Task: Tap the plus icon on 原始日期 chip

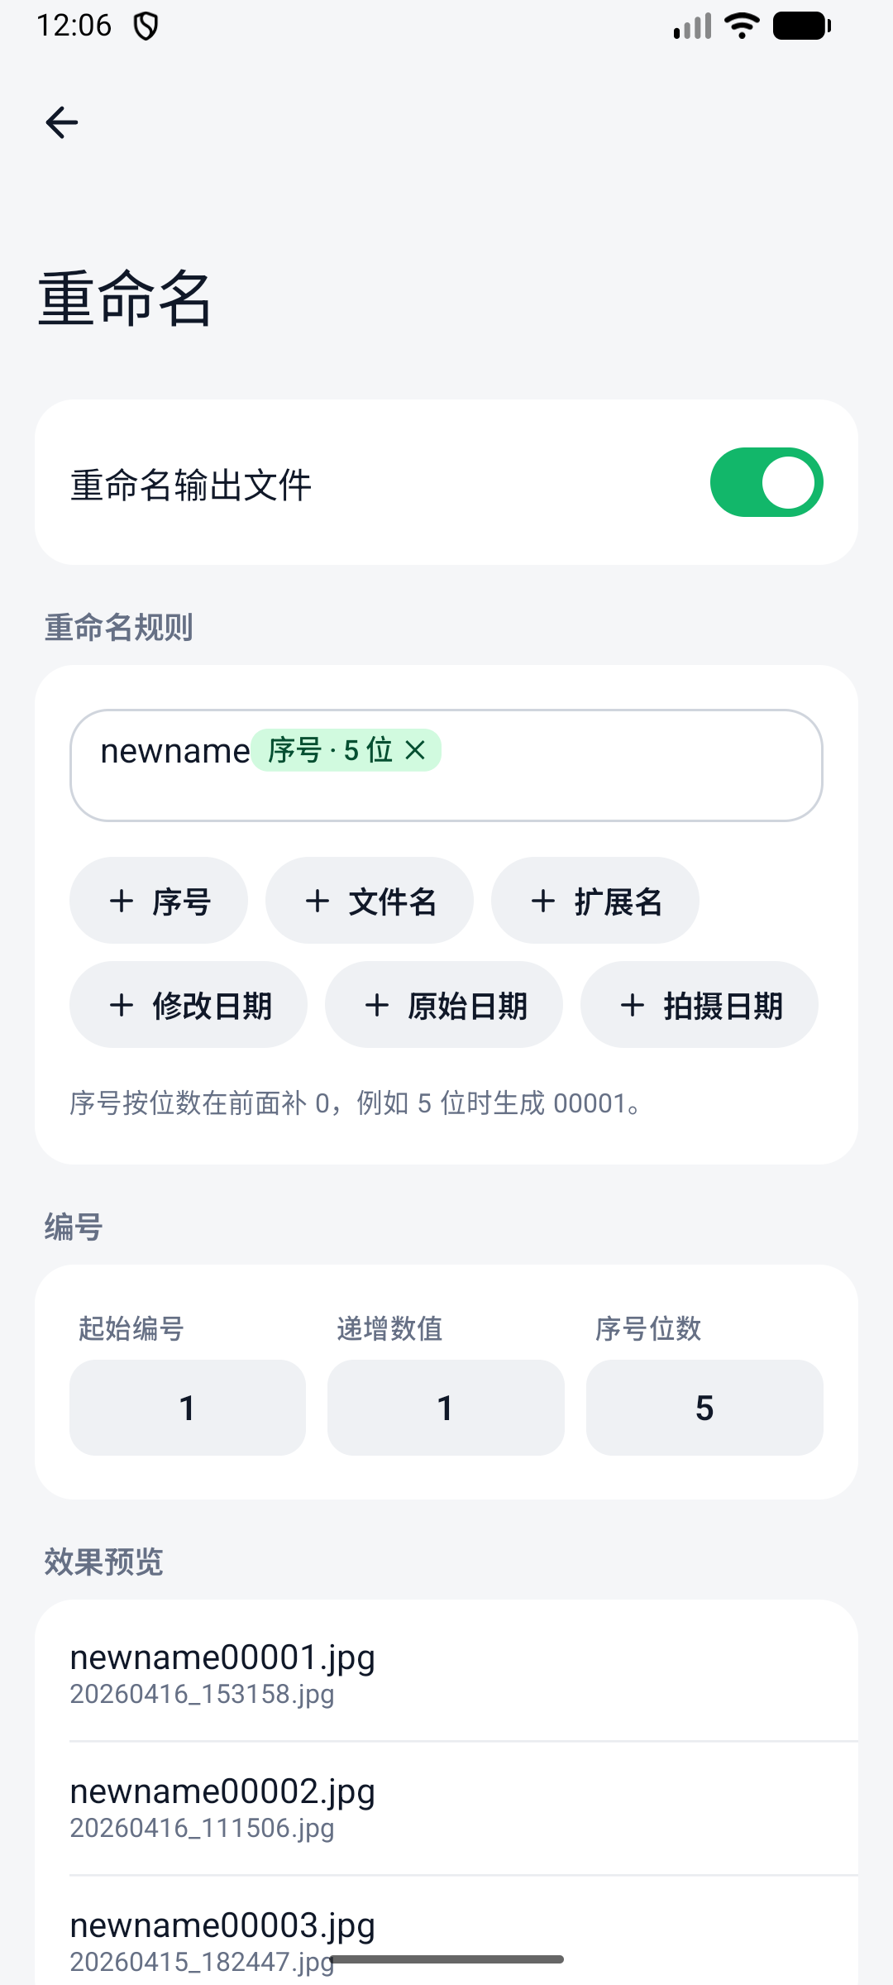Action: 377,1005
